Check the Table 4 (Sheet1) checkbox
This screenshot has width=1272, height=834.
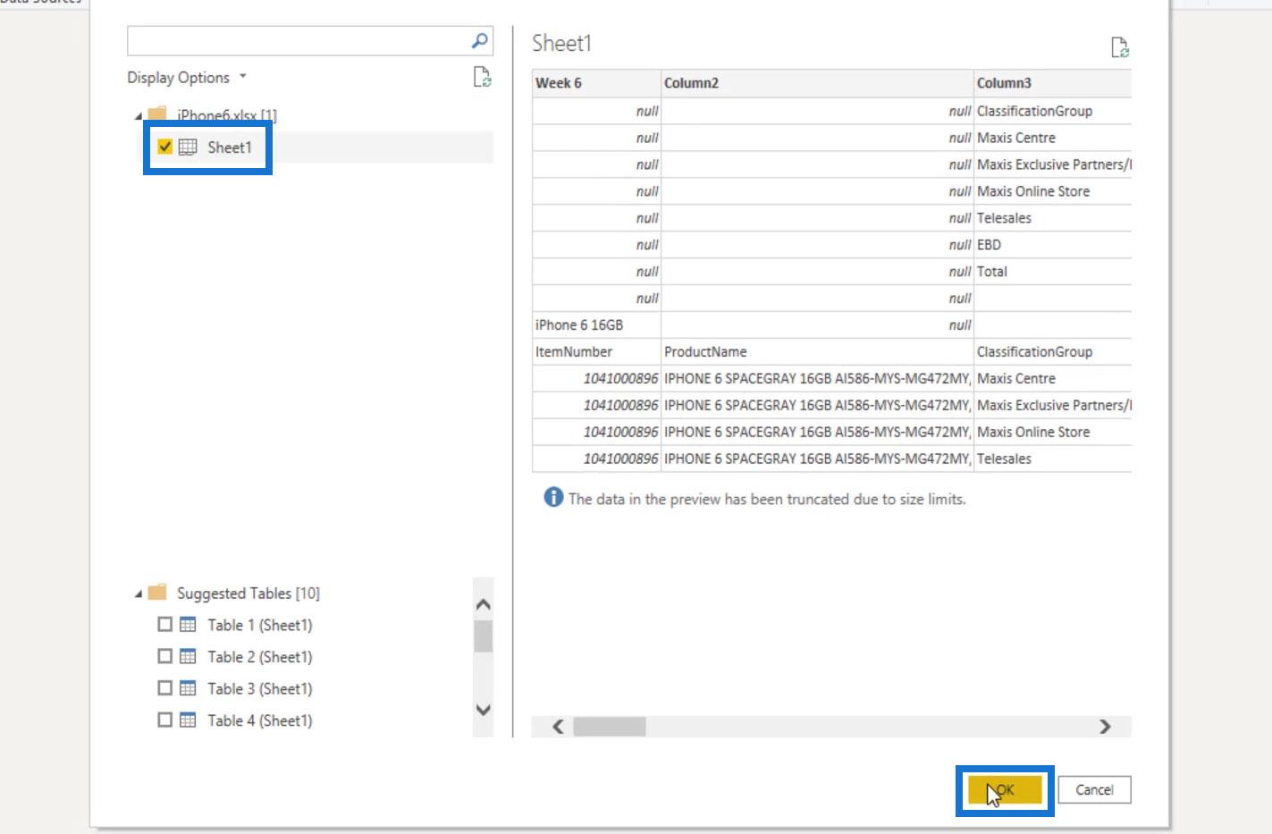coord(164,720)
